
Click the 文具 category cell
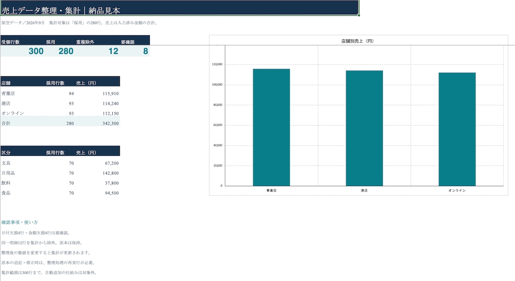click(x=6, y=163)
